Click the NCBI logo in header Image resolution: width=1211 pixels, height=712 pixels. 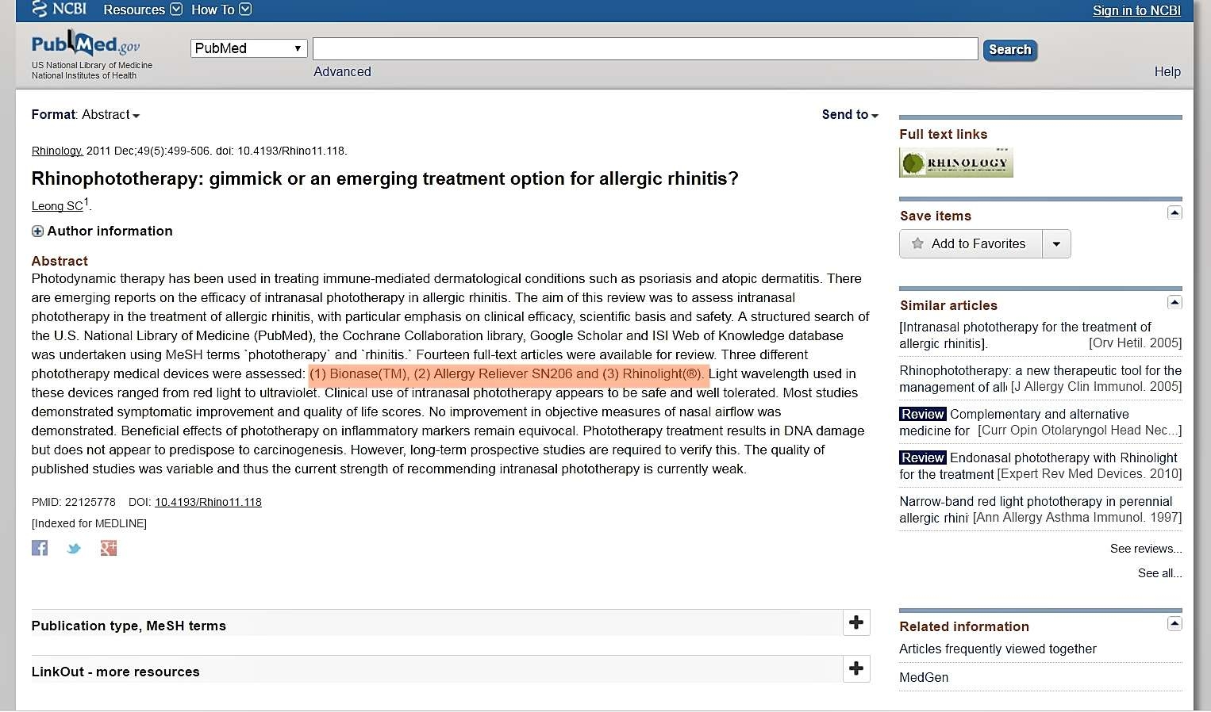pos(60,10)
